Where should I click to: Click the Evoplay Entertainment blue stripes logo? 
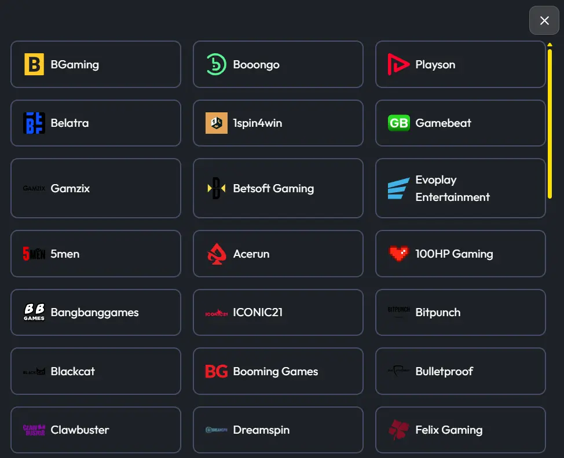399,188
